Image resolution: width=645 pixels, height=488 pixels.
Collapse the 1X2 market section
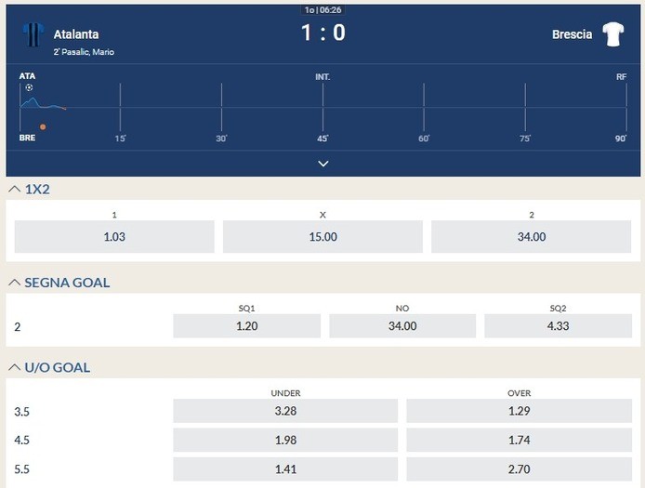coord(14,189)
